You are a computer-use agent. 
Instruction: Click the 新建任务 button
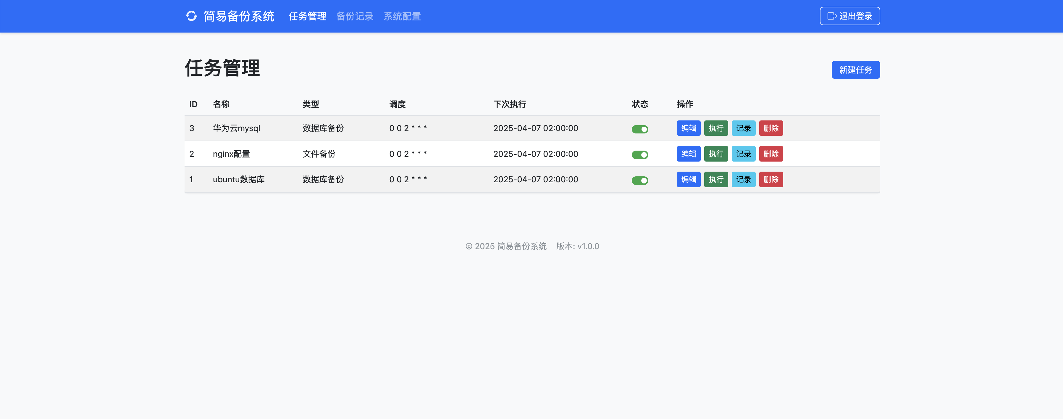[x=855, y=70]
